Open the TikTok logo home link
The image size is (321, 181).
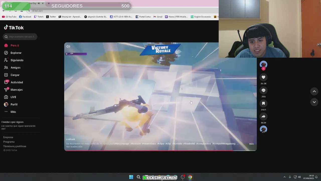tap(14, 27)
